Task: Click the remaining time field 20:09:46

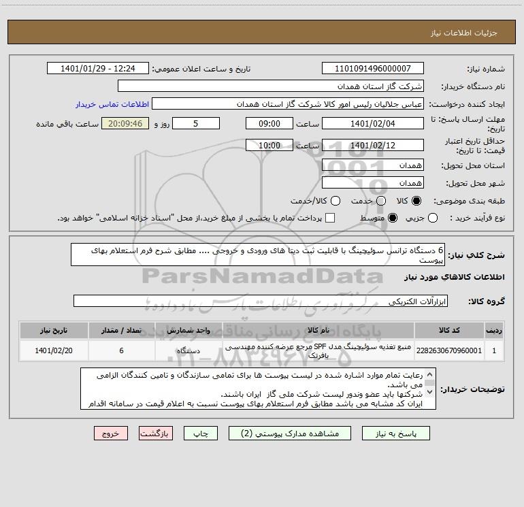Action: click(125, 124)
